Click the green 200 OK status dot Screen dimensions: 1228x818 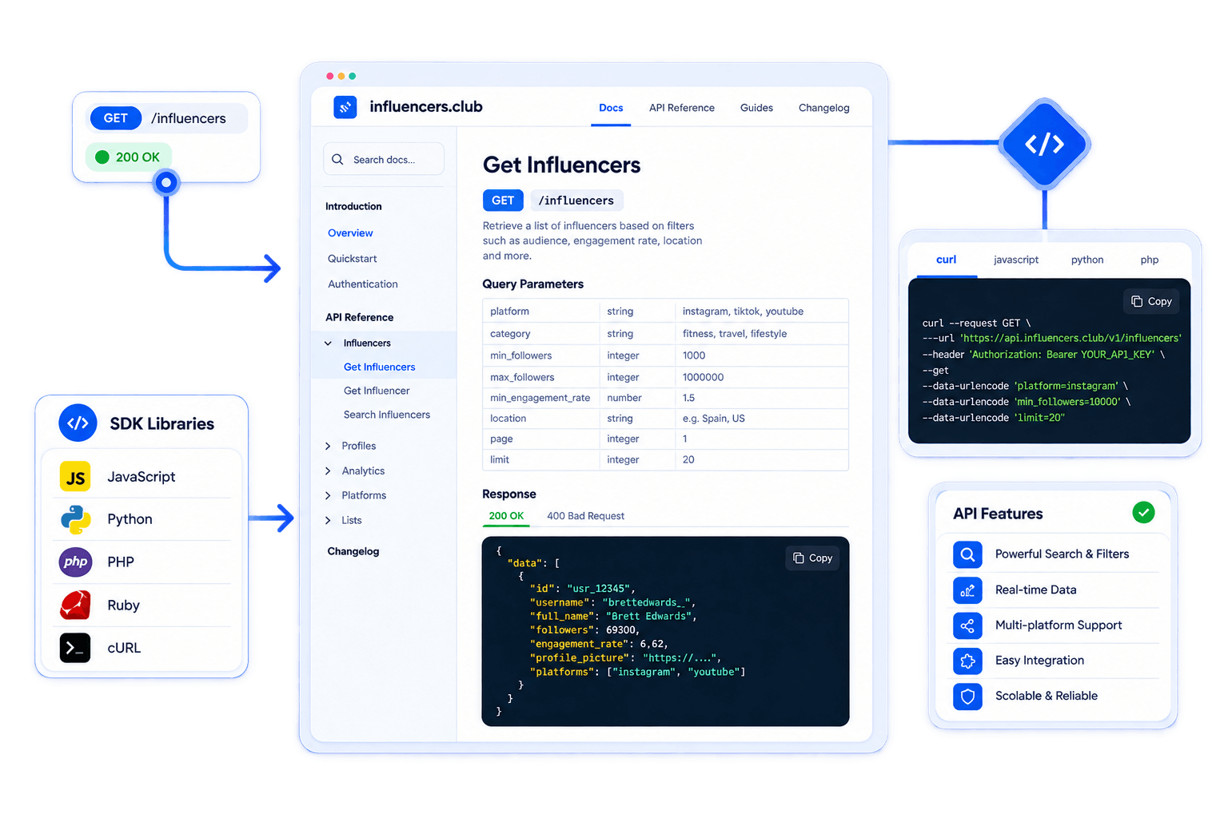click(x=102, y=157)
